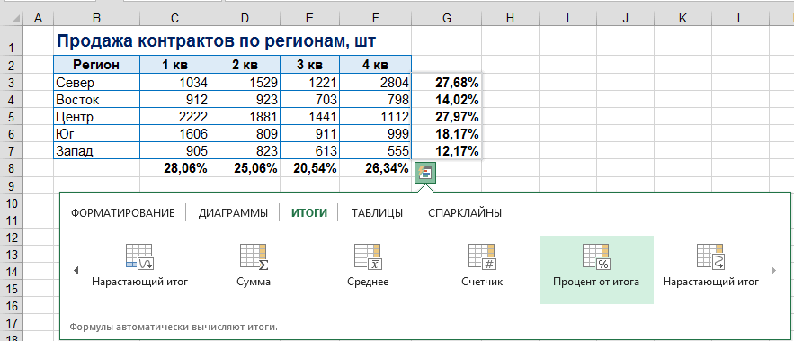Image resolution: width=794 pixels, height=341 pixels.
Task: Show previous totals options with left arrow
Action: 76,271
